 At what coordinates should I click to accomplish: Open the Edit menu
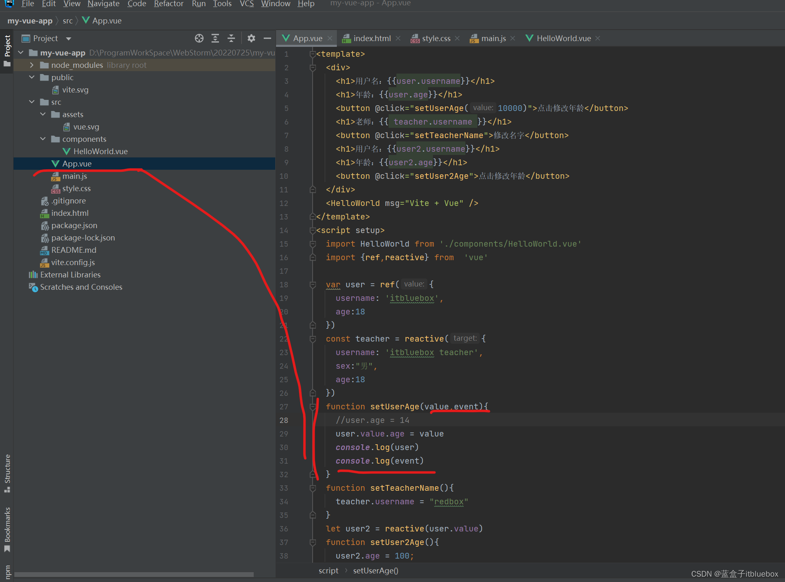[x=48, y=4]
